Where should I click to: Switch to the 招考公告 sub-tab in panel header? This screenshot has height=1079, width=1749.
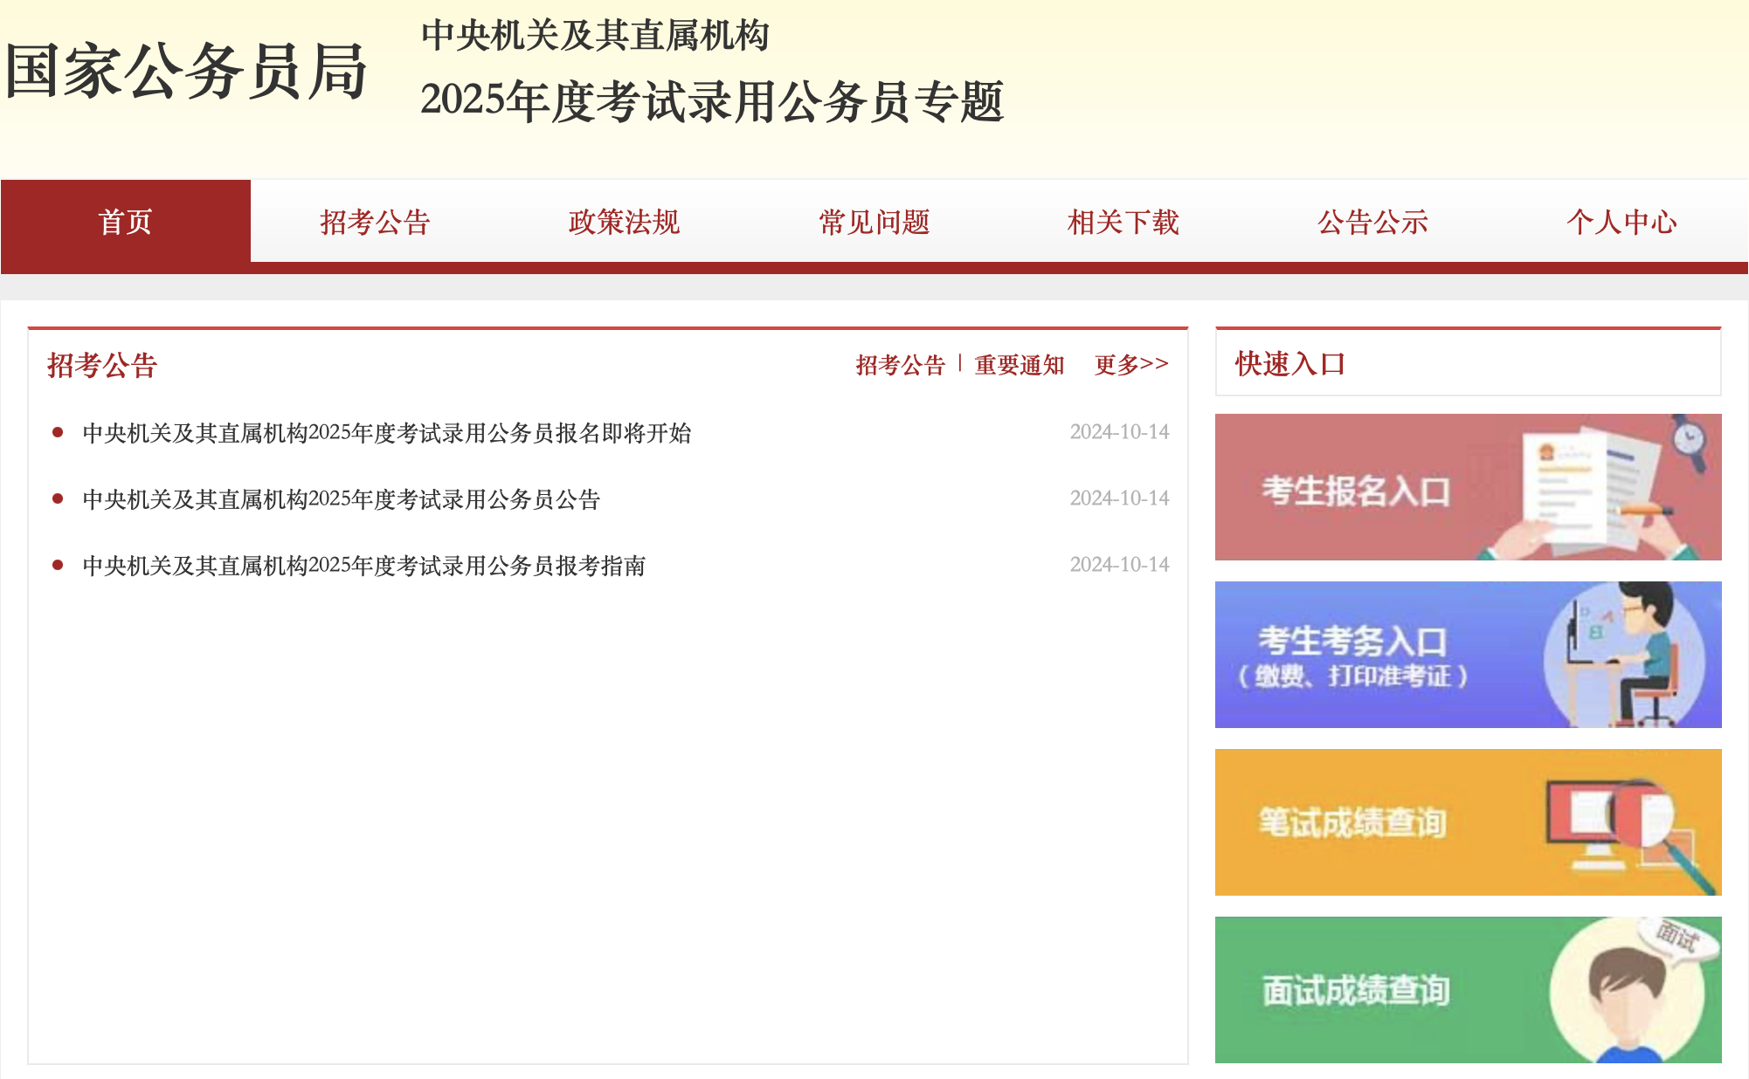(x=901, y=365)
